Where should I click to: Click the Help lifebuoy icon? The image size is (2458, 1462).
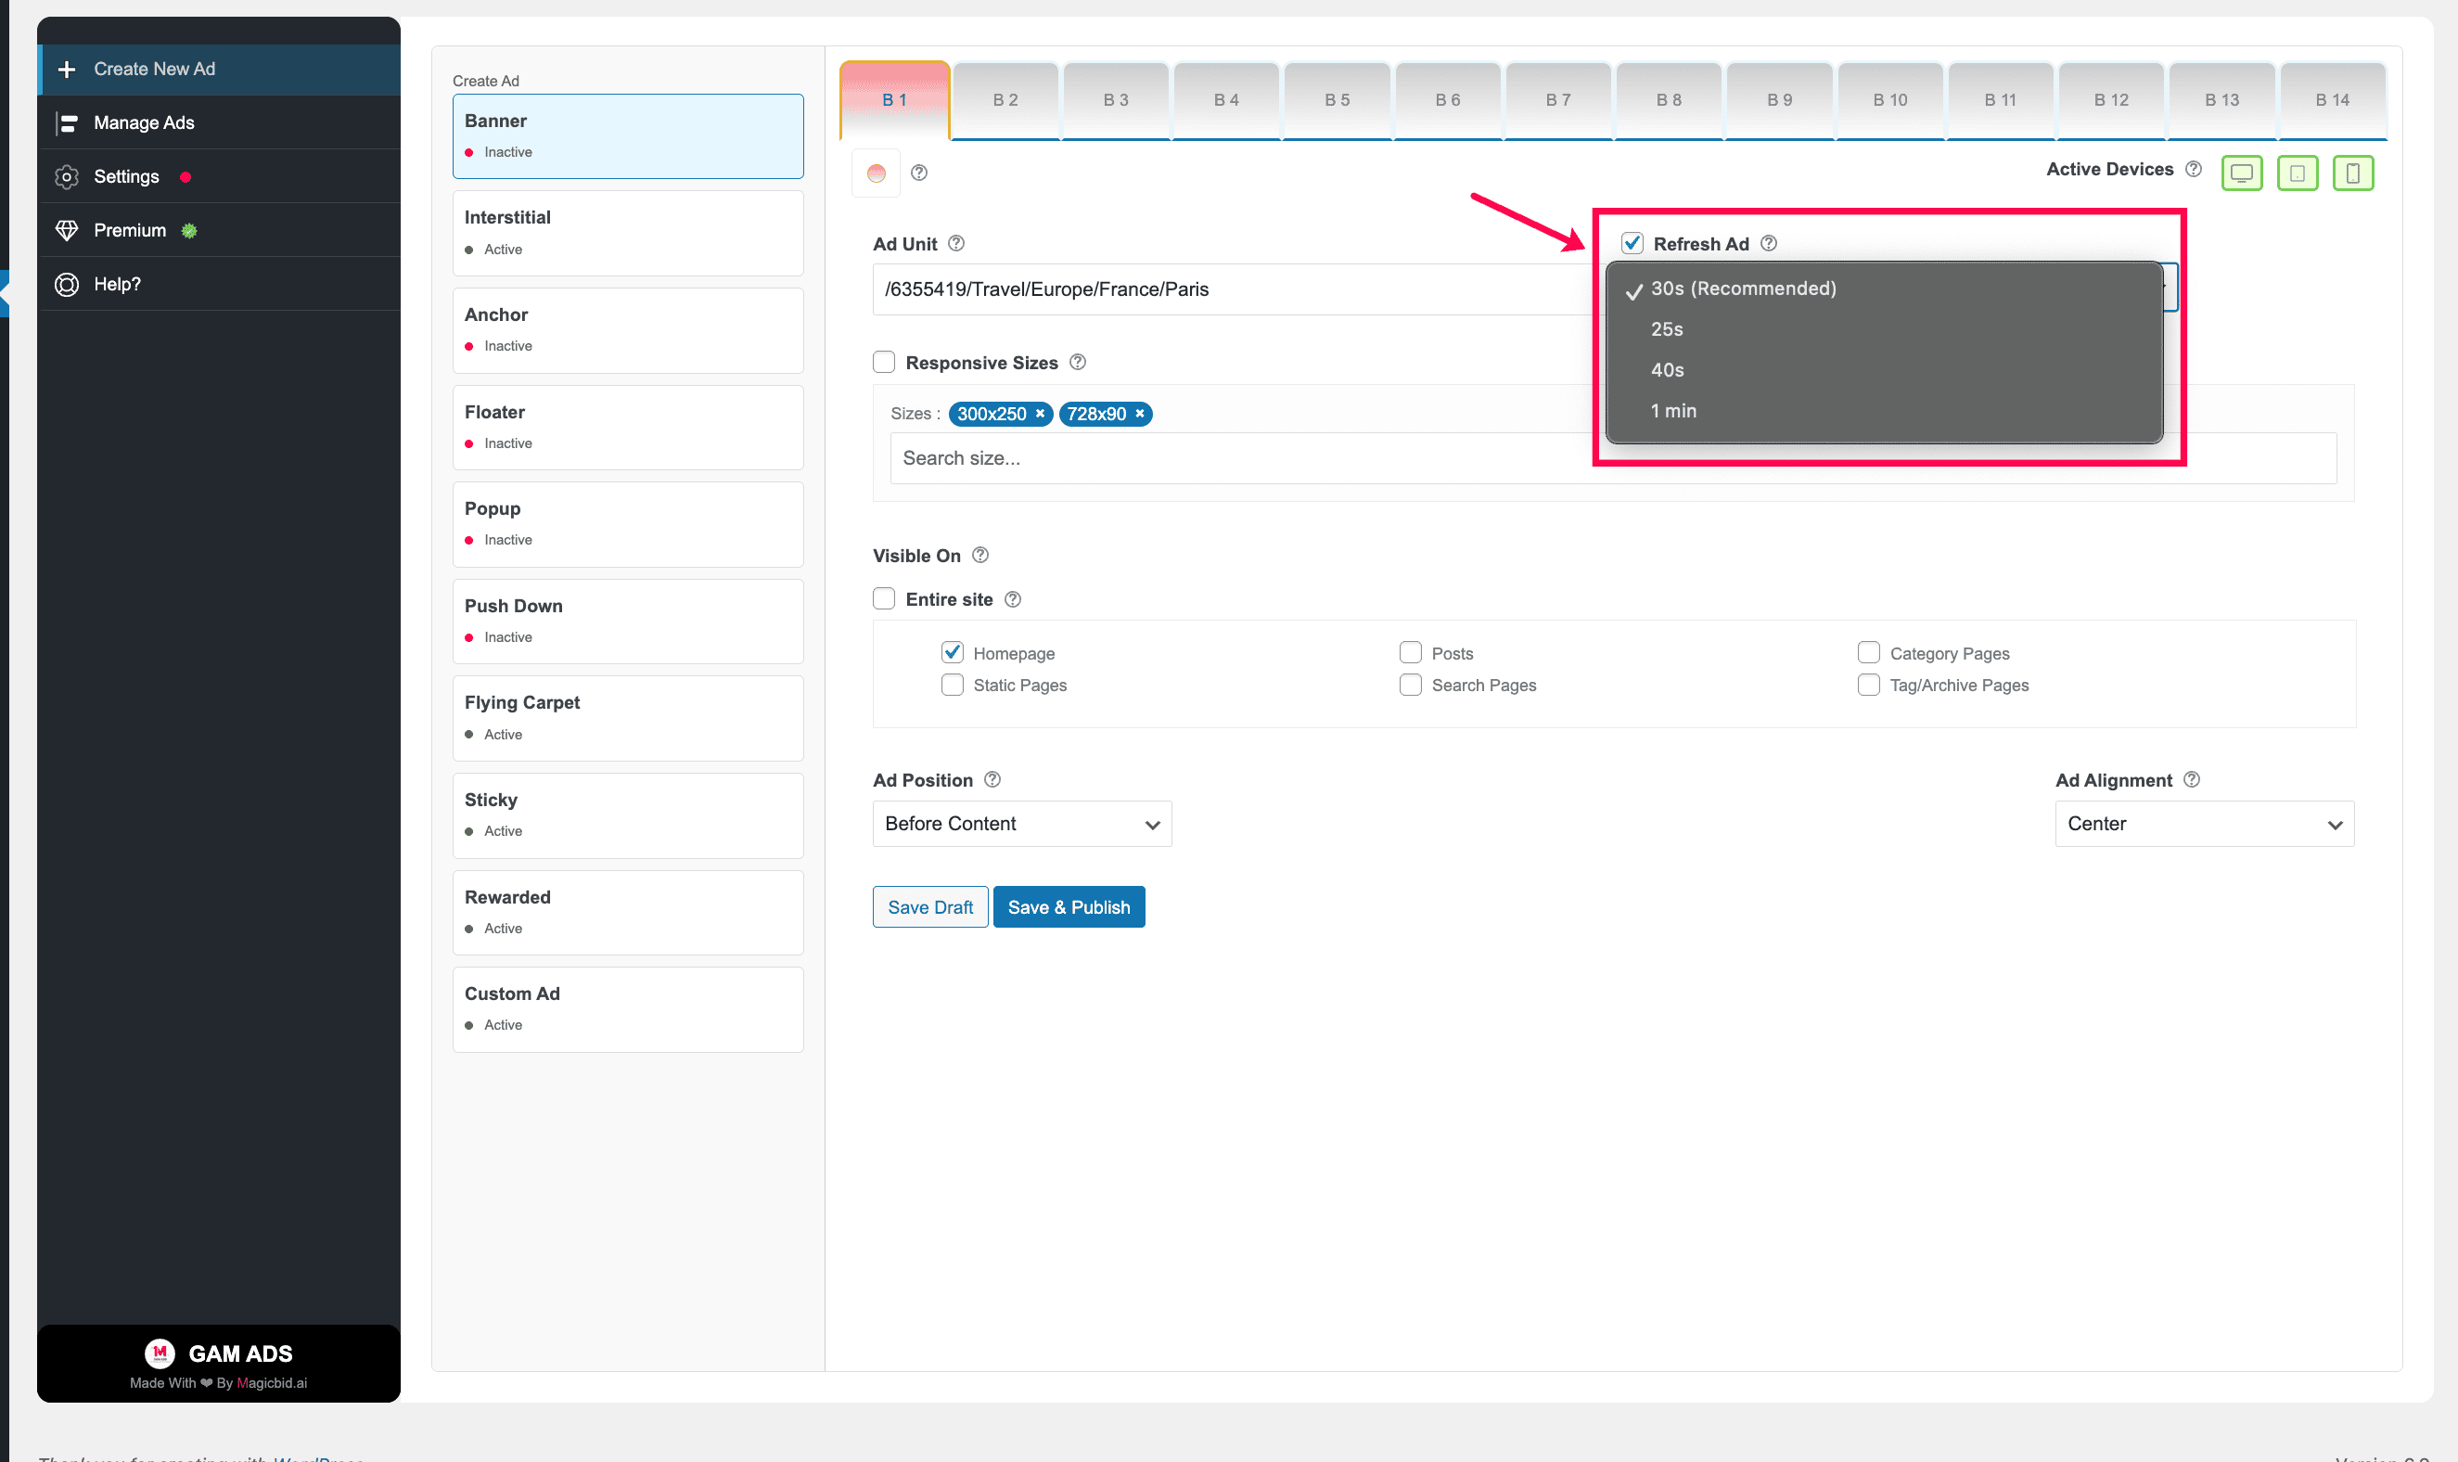pyautogui.click(x=66, y=285)
